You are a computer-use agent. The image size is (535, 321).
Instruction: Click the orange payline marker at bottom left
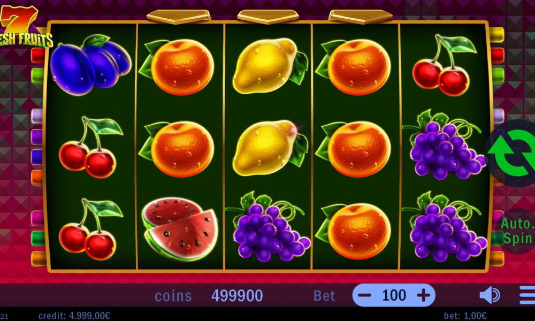[x=38, y=258]
